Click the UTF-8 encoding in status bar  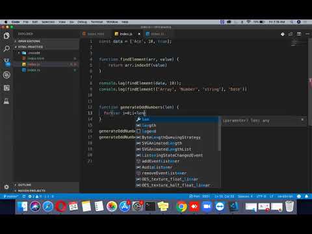coord(261,196)
